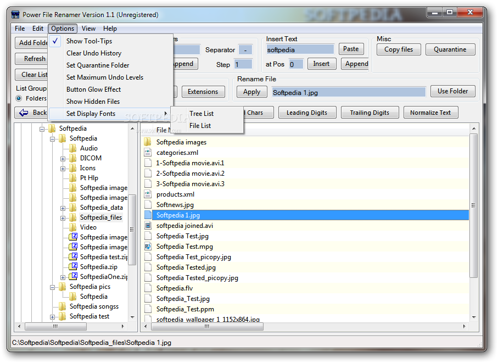Image resolution: width=498 pixels, height=363 pixels.
Task: Click the Quarantine button
Action: 450,49
